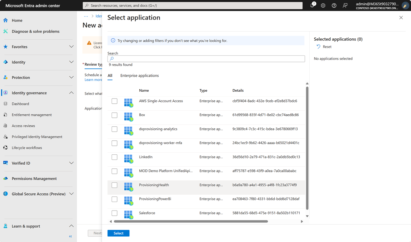The height and width of the screenshot is (242, 411).
Task: Expand the Favorites section chevron
Action: 71,47
